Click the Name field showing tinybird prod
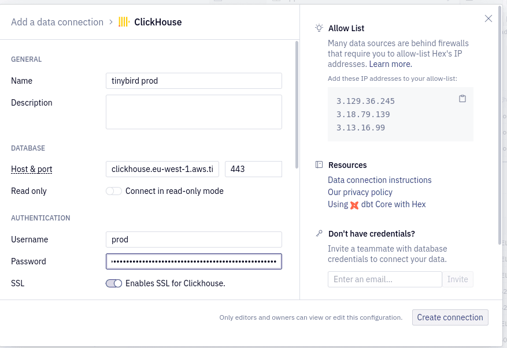 click(194, 81)
